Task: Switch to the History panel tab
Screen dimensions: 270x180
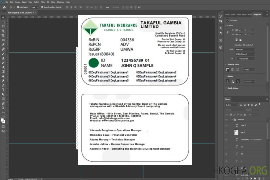Action: click(x=244, y=15)
